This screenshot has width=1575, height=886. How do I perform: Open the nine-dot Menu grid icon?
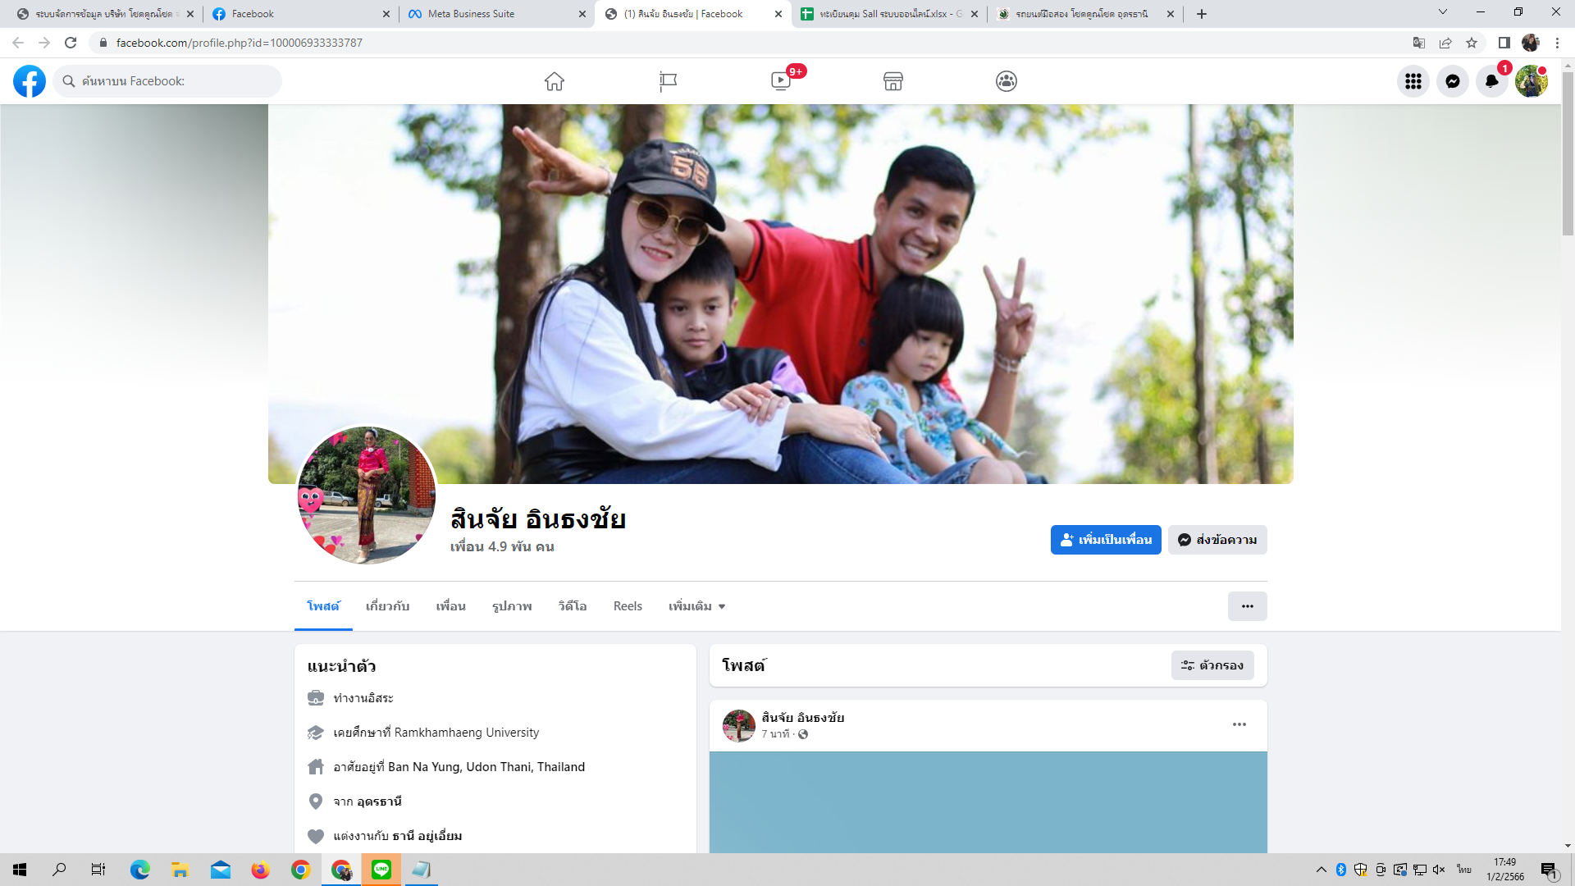(1413, 81)
